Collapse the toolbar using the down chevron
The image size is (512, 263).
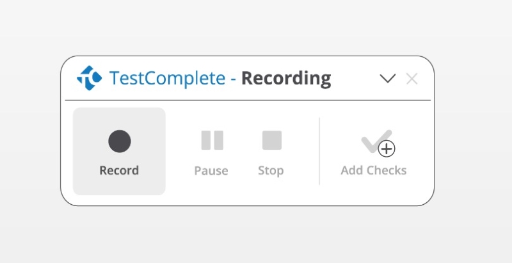[x=388, y=79]
